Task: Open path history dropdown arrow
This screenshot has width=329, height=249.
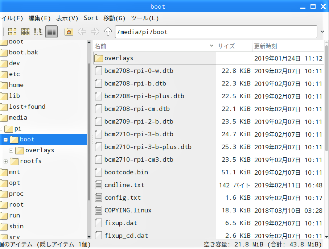Action: pos(323,32)
